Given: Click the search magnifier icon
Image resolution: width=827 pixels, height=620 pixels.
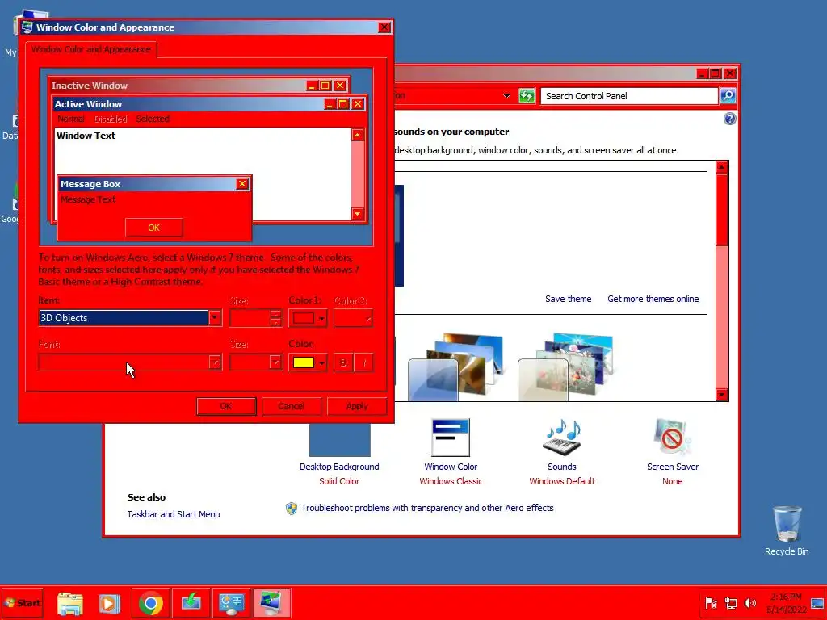Looking at the screenshot, I should pyautogui.click(x=728, y=95).
